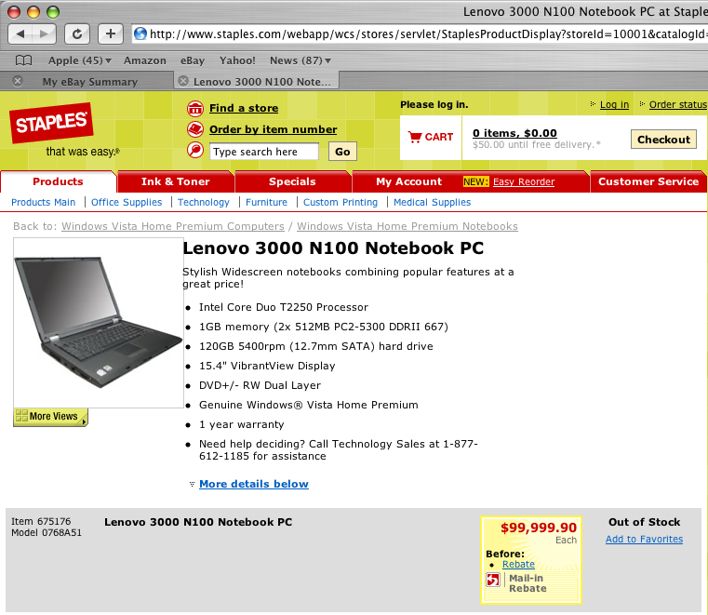Click the Order by item number icon
The width and height of the screenshot is (708, 615).
[195, 129]
